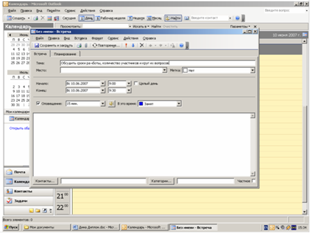Click the reminder sound speaker icon
This screenshot has height=233, width=310.
[111, 104]
